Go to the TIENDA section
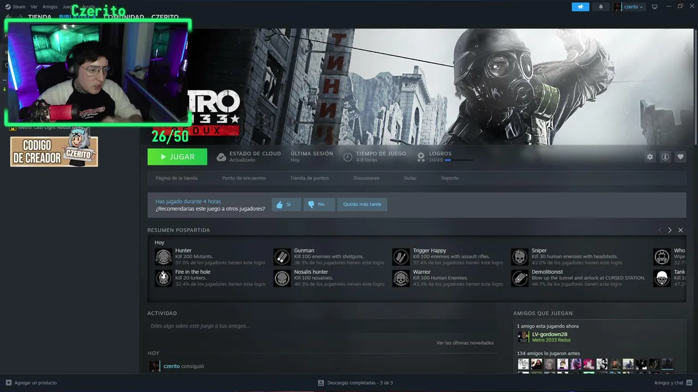The image size is (698, 392). [x=40, y=17]
